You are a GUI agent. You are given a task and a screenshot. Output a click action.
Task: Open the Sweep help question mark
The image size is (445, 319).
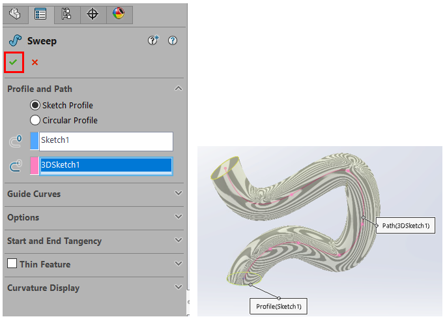[x=173, y=40]
